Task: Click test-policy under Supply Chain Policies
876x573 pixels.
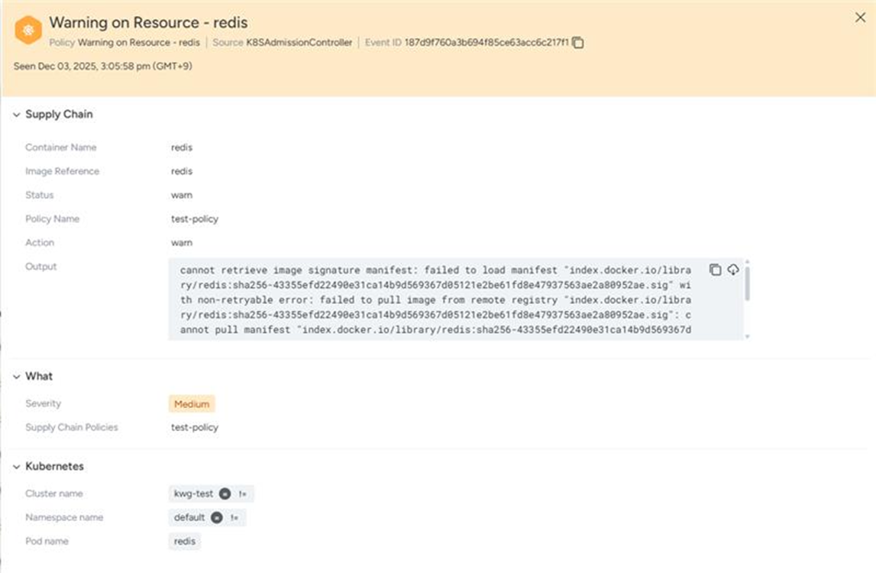Action: pos(195,427)
